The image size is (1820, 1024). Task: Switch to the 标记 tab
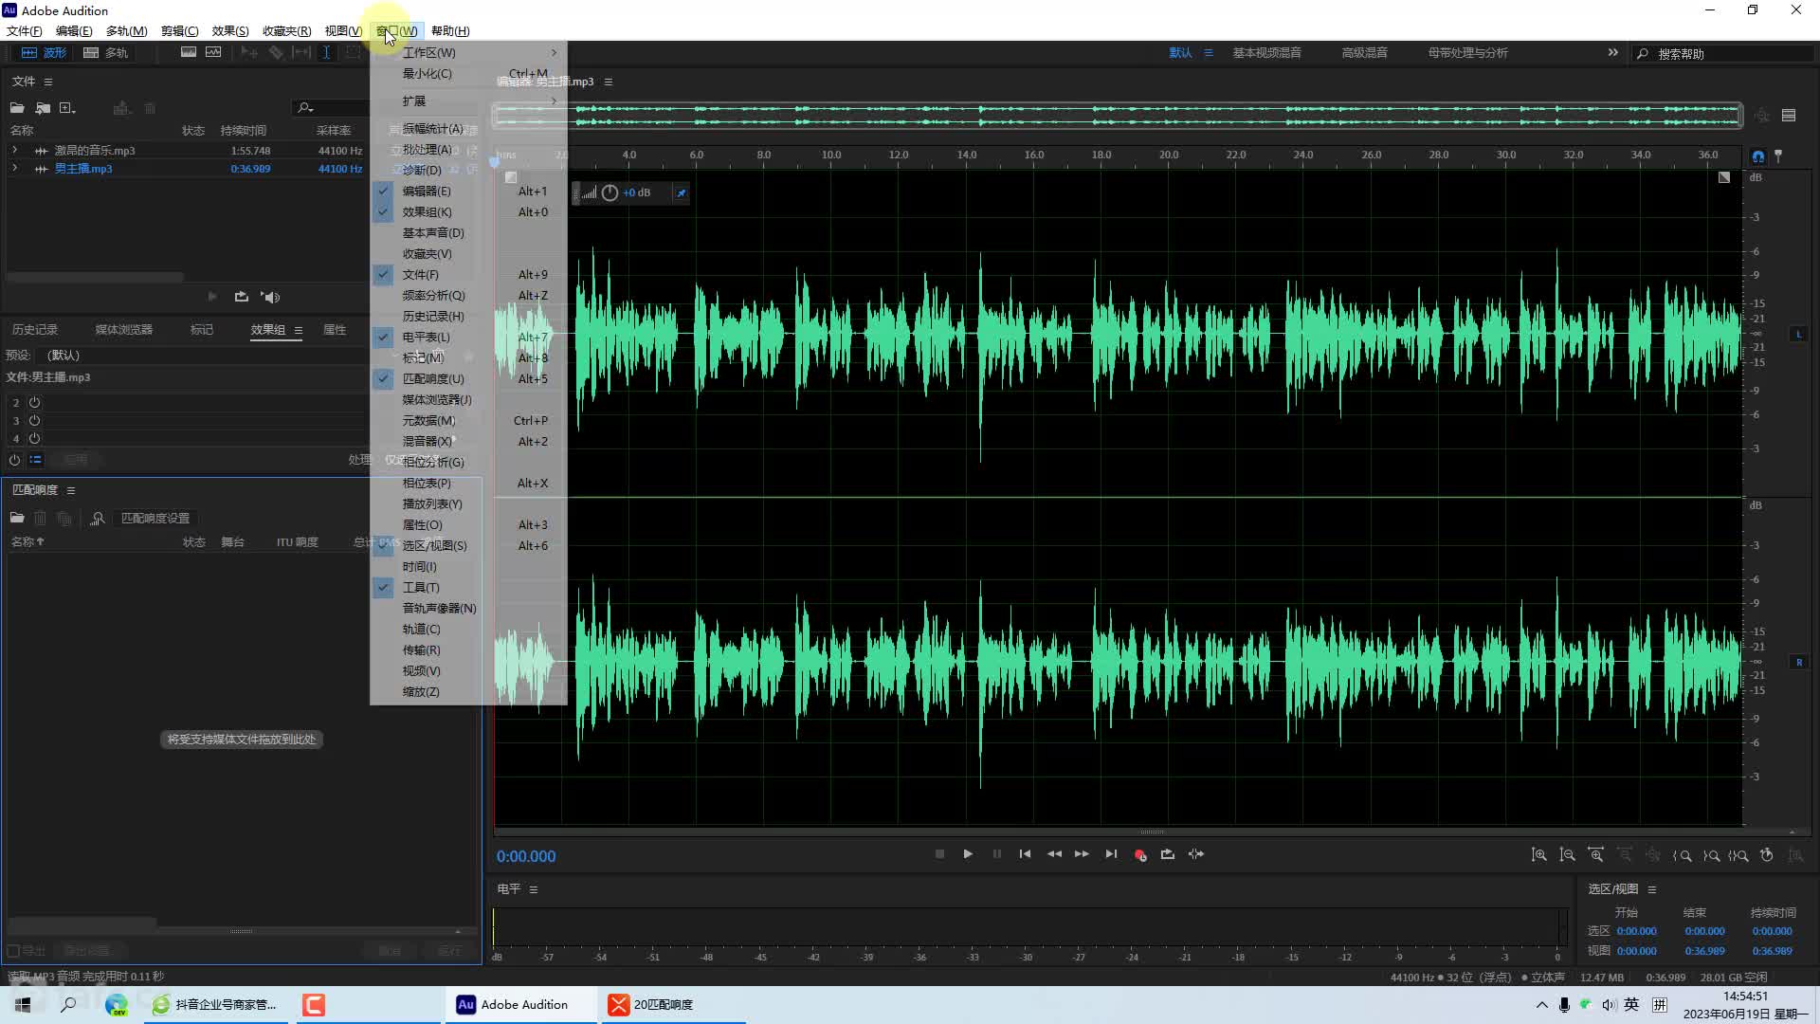(201, 330)
